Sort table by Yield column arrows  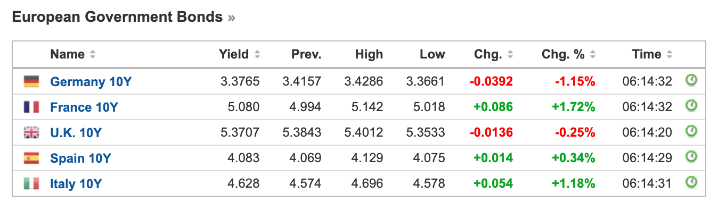(x=257, y=54)
